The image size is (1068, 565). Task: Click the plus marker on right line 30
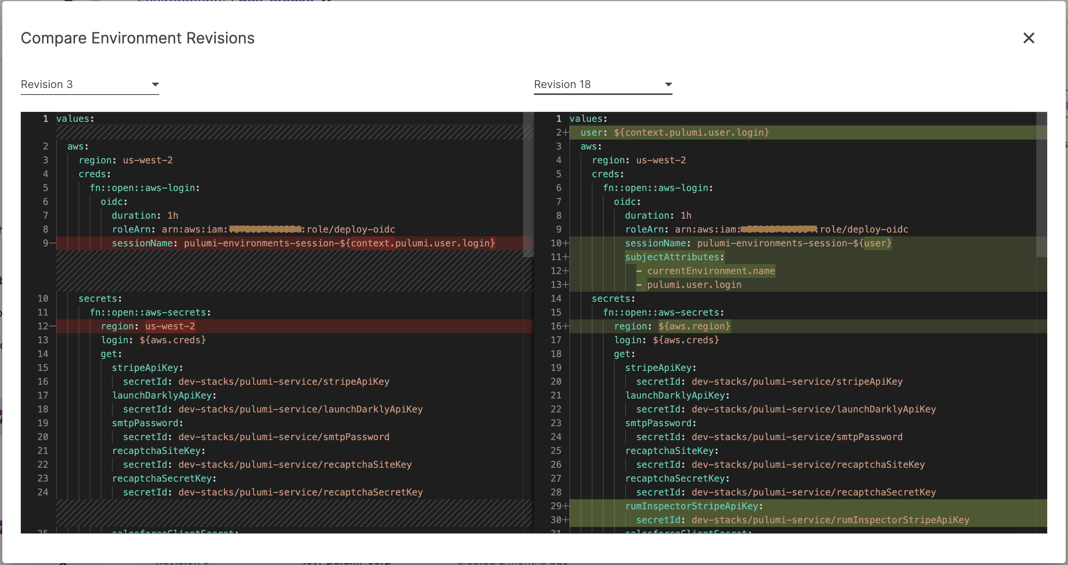[x=566, y=520]
